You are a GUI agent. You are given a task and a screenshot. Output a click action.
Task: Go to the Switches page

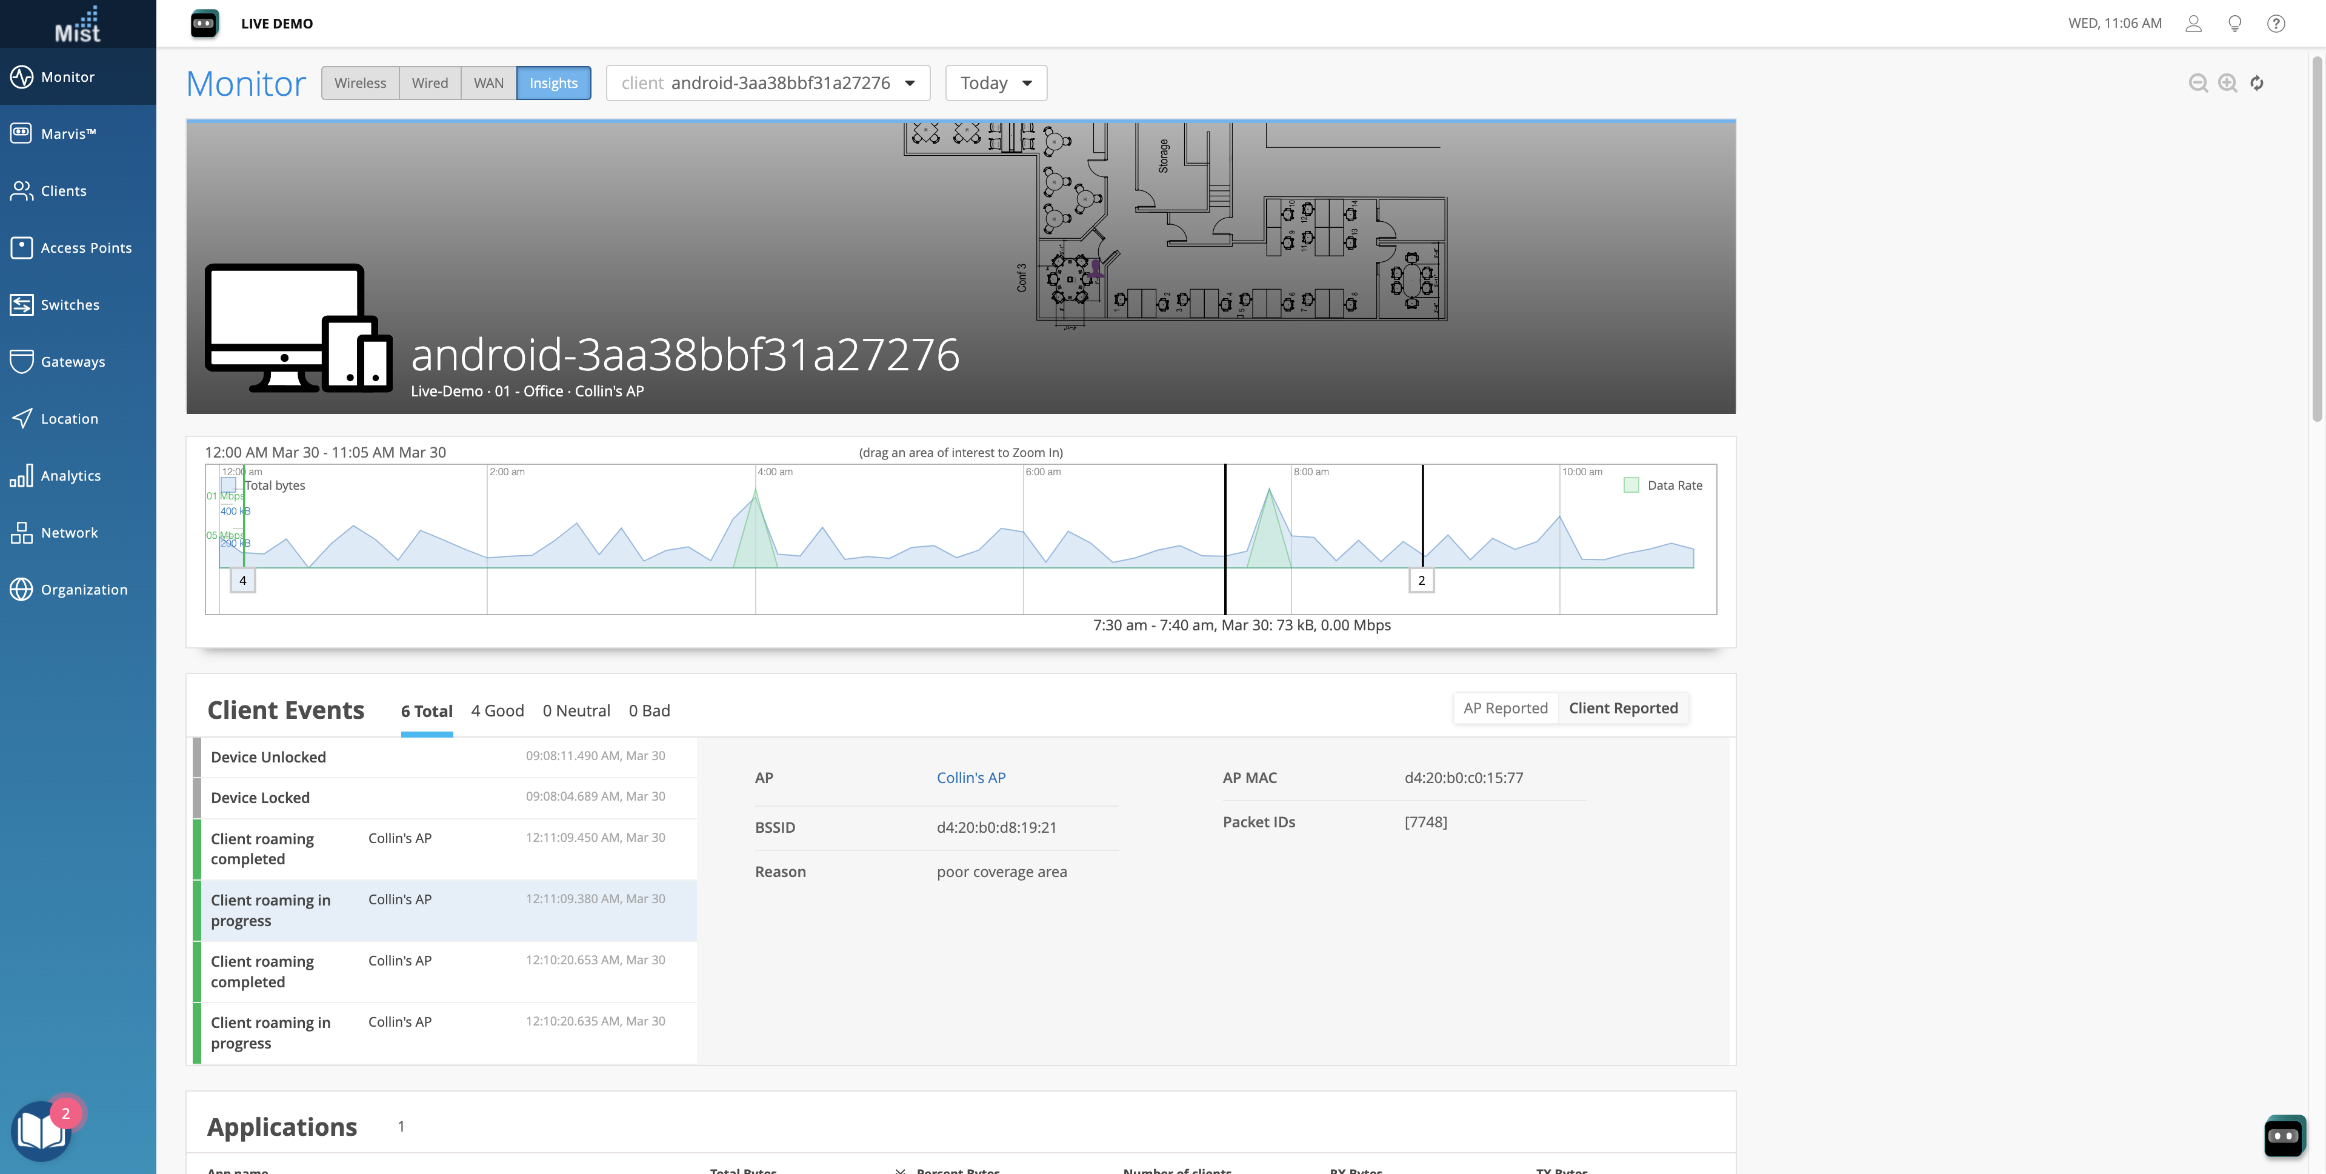pyautogui.click(x=70, y=304)
